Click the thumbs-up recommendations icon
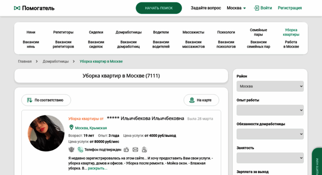 click(126, 150)
